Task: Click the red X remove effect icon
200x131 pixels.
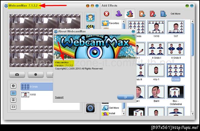Action: (107, 14)
